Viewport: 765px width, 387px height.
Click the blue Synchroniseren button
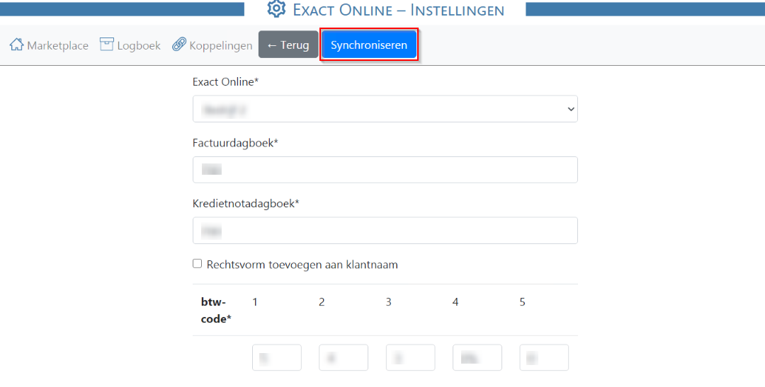369,45
